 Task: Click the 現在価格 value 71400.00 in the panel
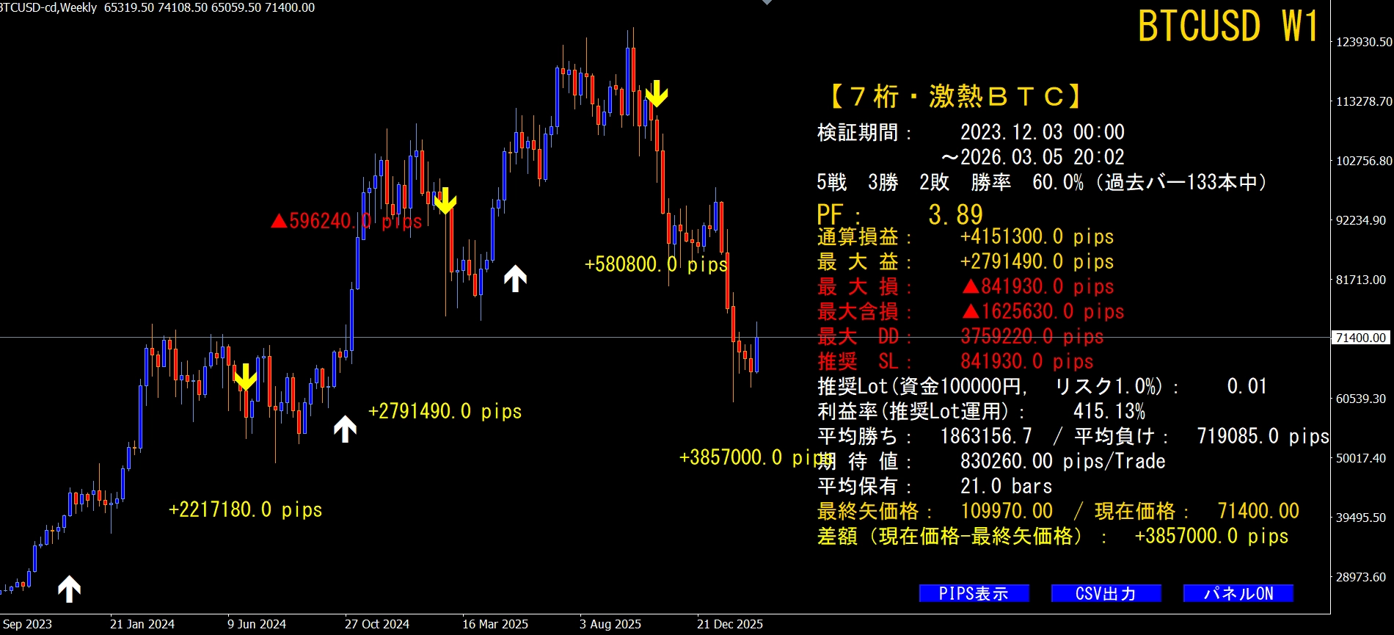[1258, 511]
